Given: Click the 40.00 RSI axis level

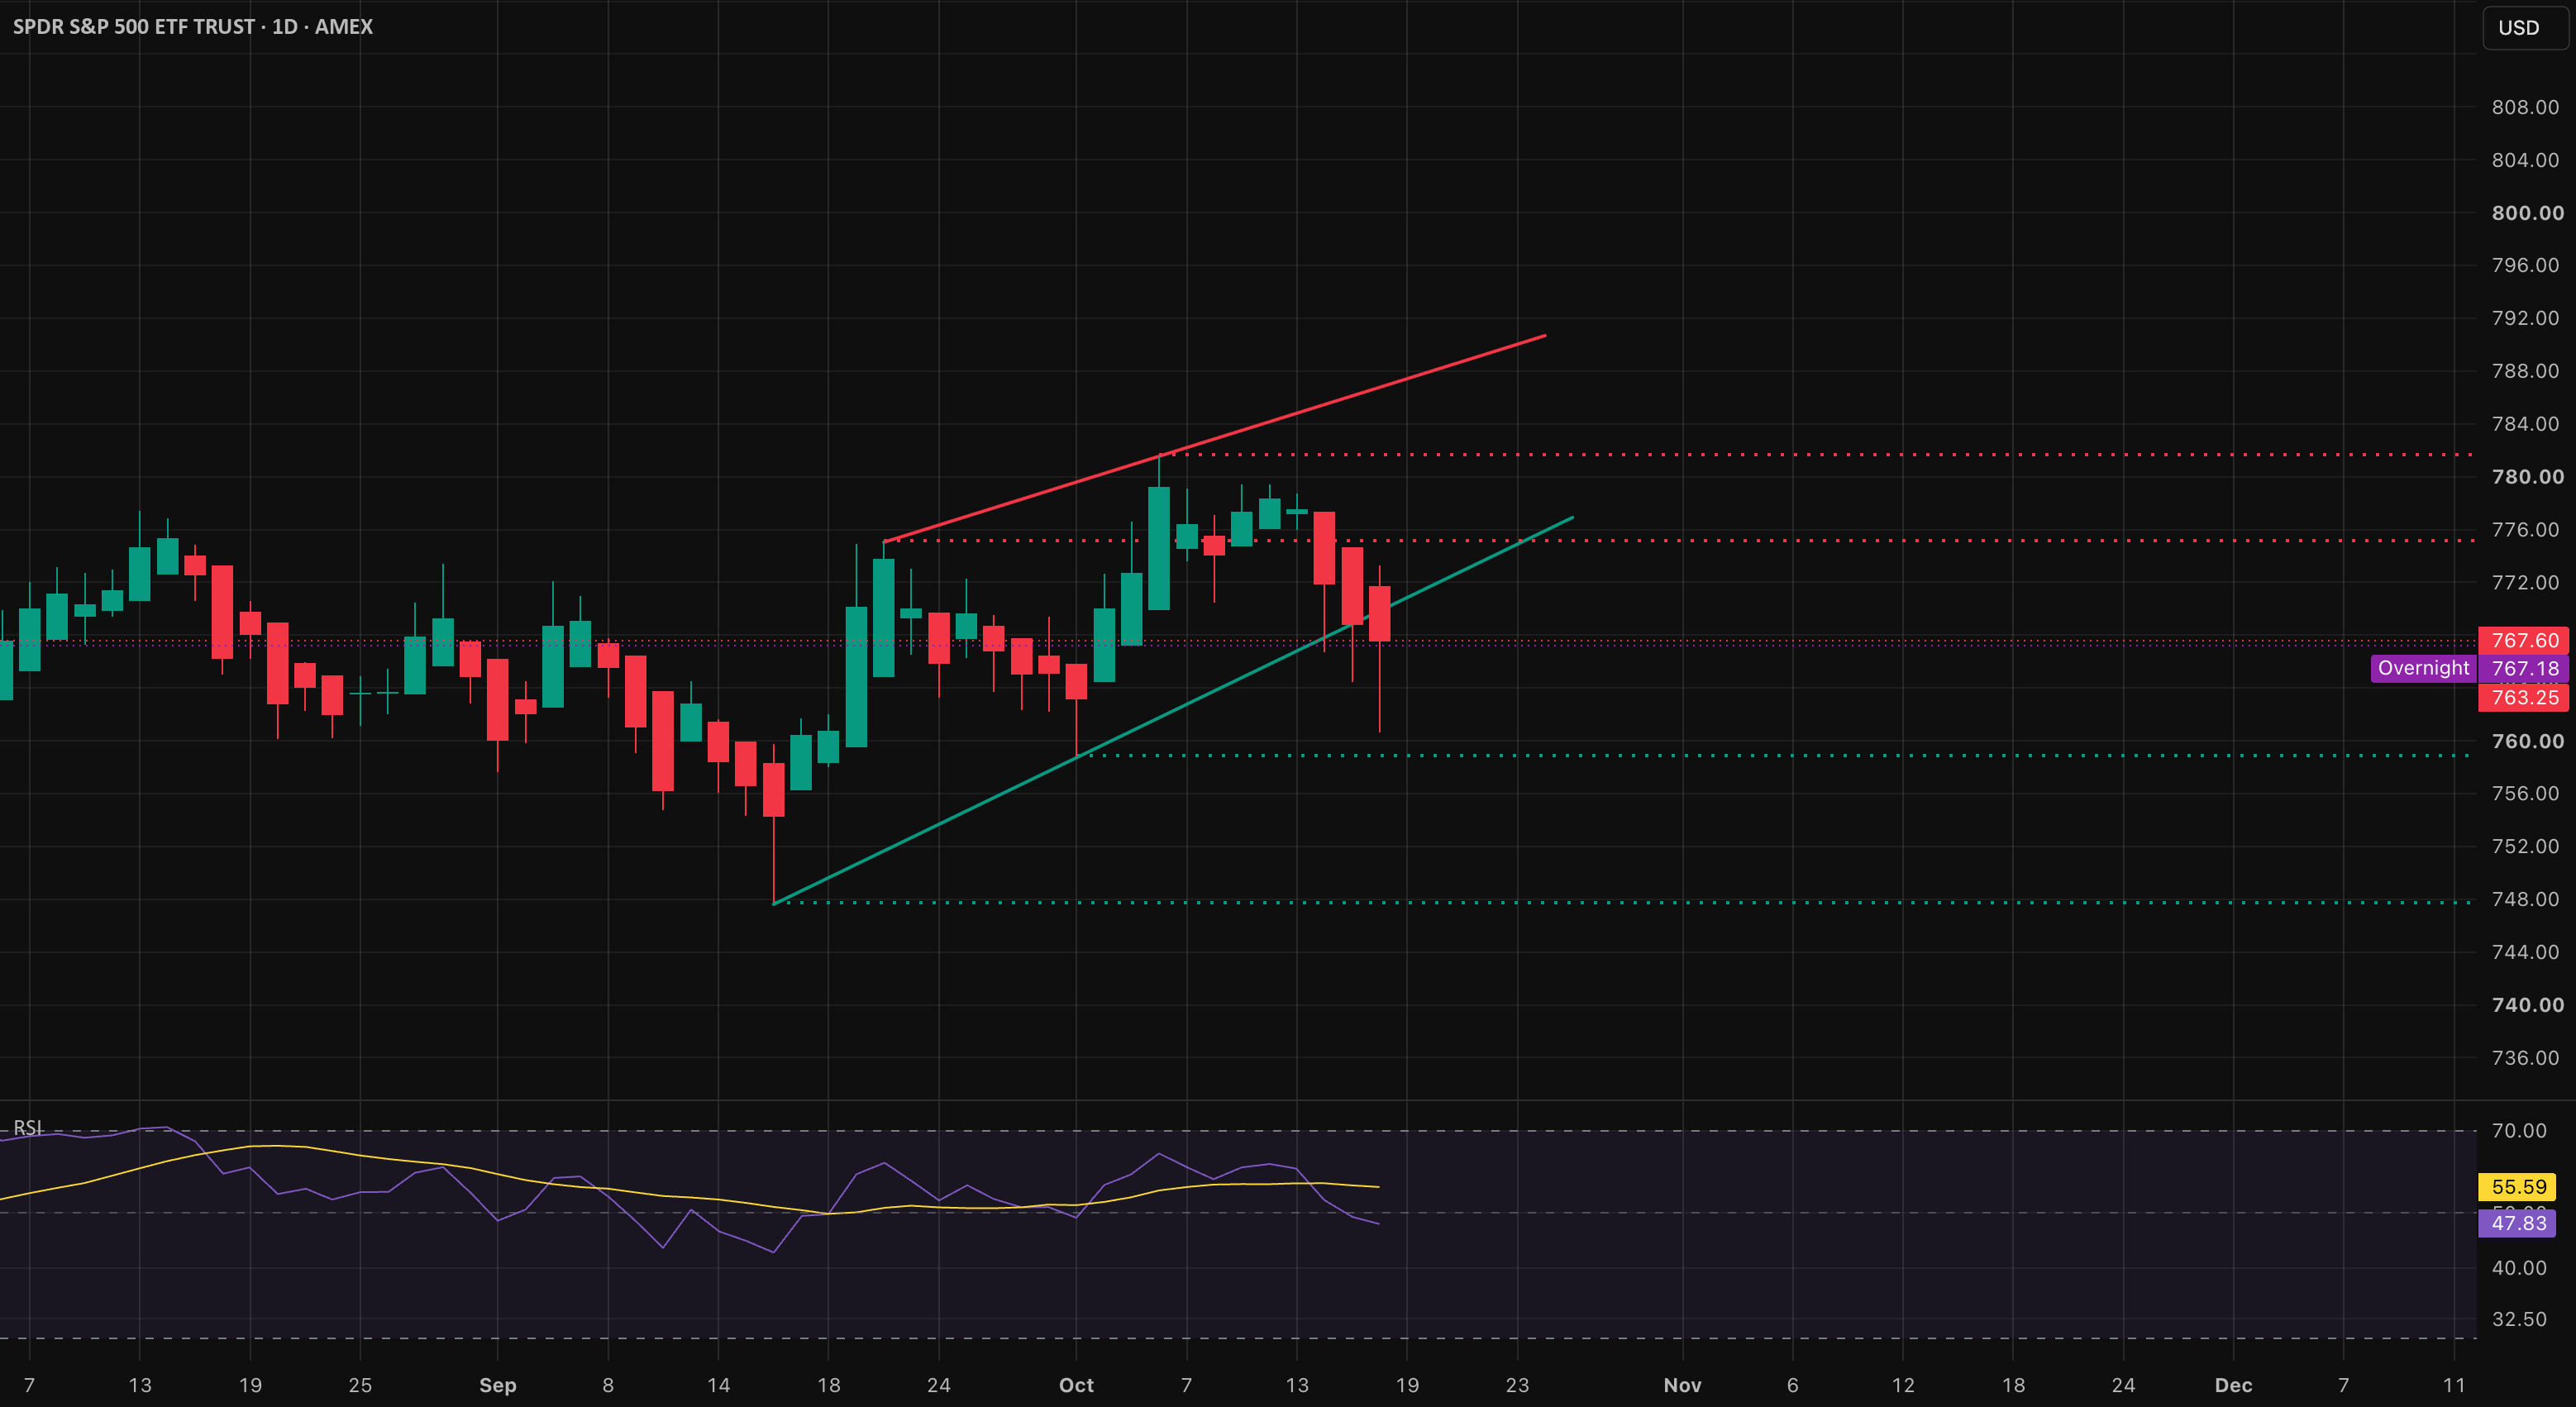Looking at the screenshot, I should [2519, 1268].
